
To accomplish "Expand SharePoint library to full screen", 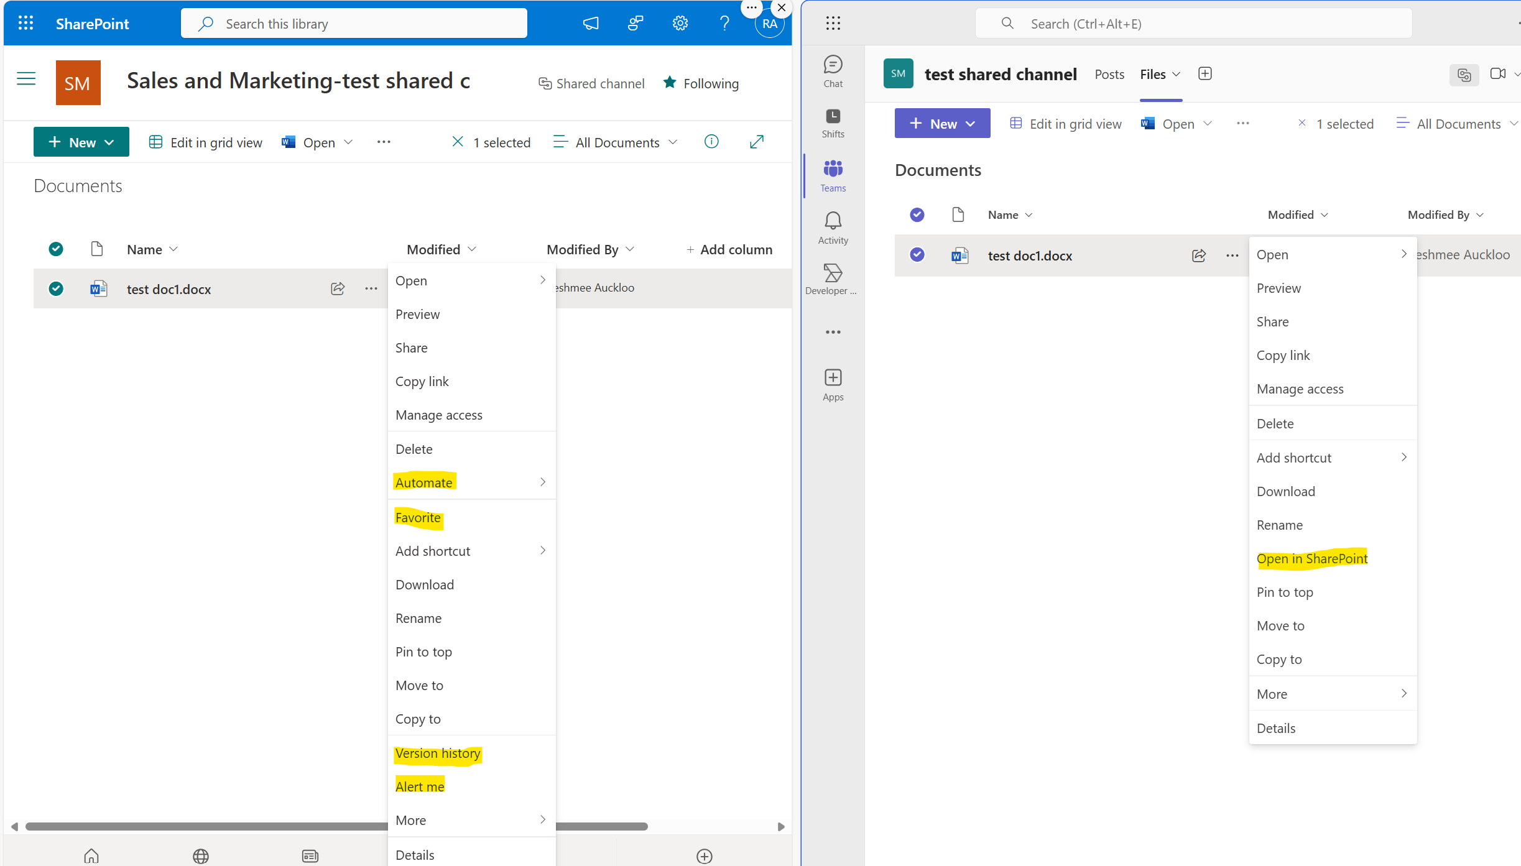I will 757,142.
